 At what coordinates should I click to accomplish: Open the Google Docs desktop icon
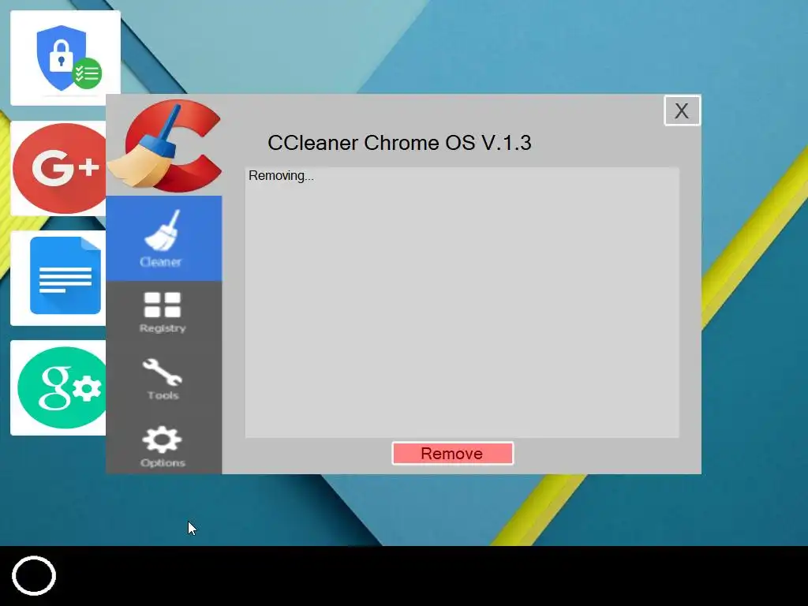pos(58,279)
